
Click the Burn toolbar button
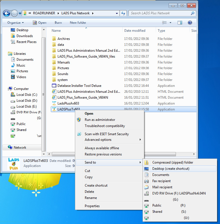[x=58, y=22]
